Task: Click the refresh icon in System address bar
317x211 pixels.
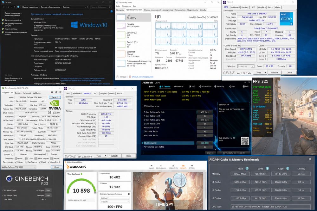Action: click(87, 7)
